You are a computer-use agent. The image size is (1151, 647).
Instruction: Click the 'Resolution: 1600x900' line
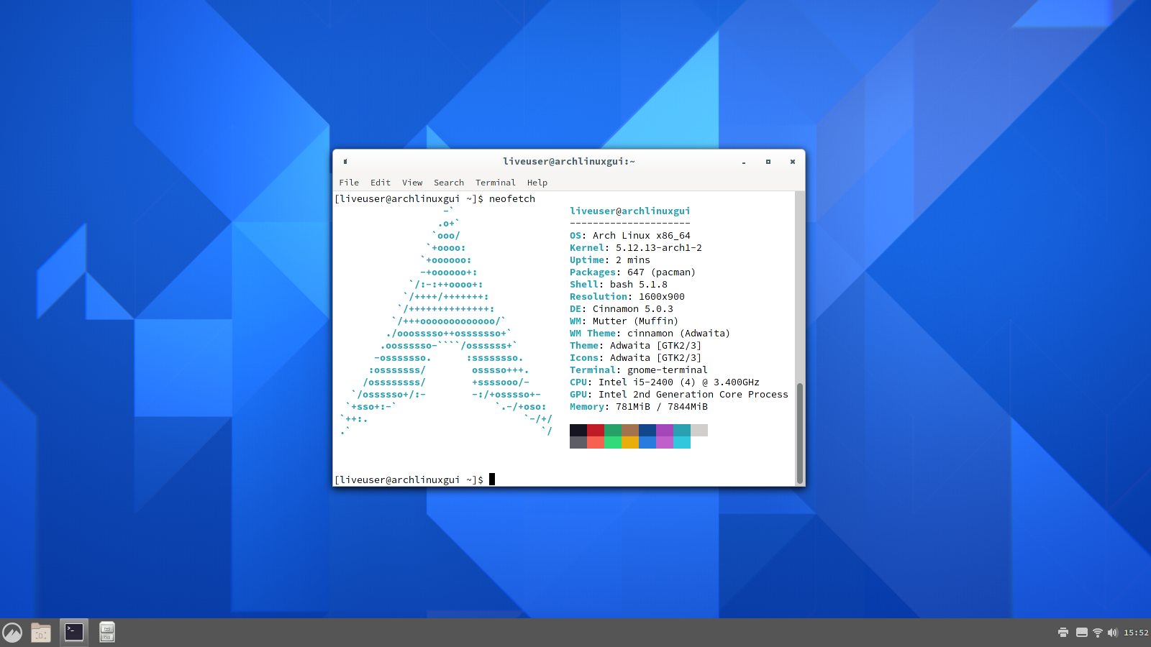[627, 297]
